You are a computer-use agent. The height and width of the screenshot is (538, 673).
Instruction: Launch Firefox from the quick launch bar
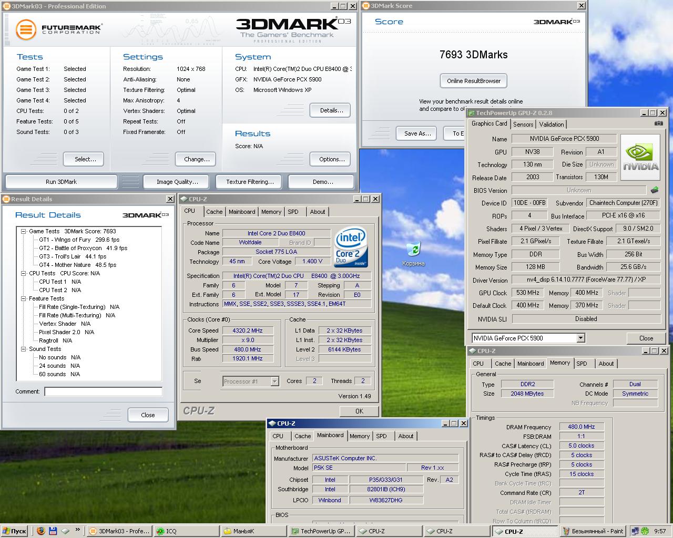42,531
